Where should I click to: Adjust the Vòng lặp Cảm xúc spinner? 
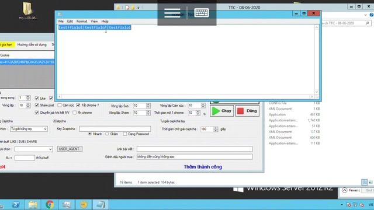(x=203, y=105)
